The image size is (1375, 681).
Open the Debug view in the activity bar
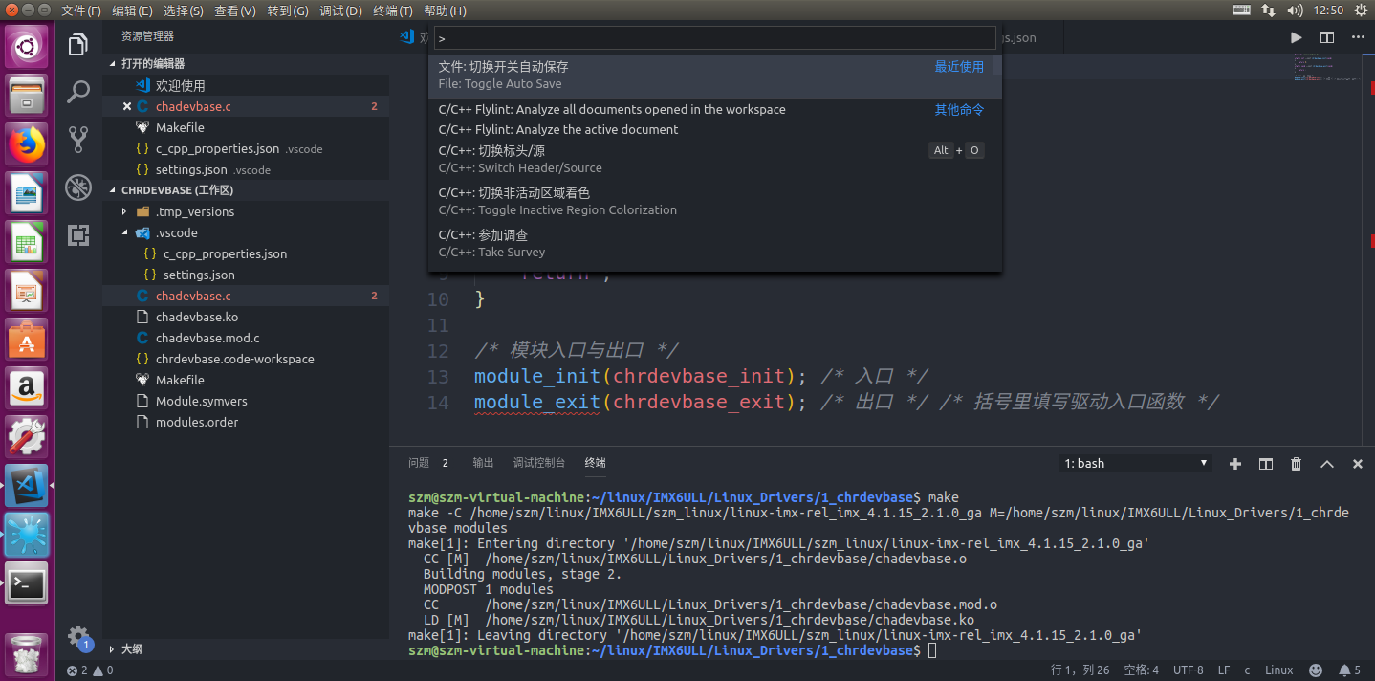click(x=78, y=187)
